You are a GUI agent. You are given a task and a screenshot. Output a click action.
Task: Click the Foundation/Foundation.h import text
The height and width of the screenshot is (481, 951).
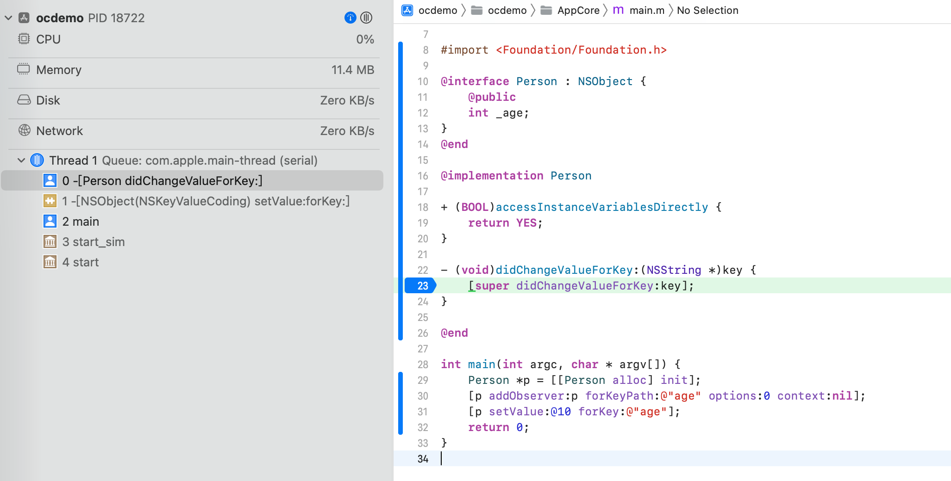click(581, 50)
